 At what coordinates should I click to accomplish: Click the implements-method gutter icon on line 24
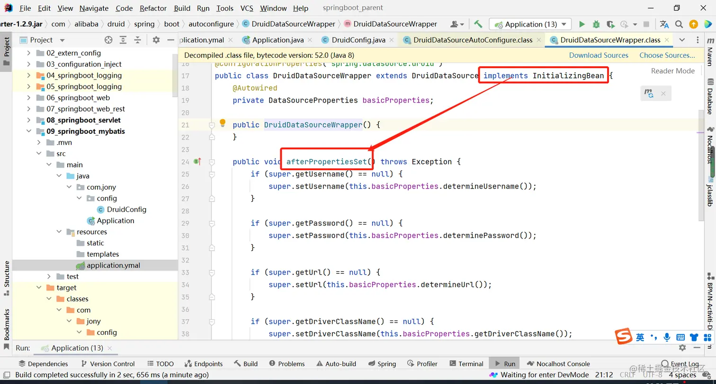[197, 162]
